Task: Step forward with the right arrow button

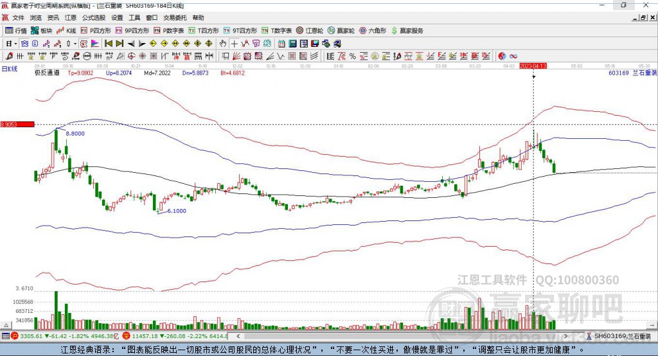Action: [142, 44]
